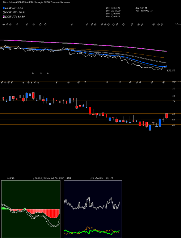181x238 pixels.
Task: Click the tall blue candlestick left of the last candle
Action: 160,123
